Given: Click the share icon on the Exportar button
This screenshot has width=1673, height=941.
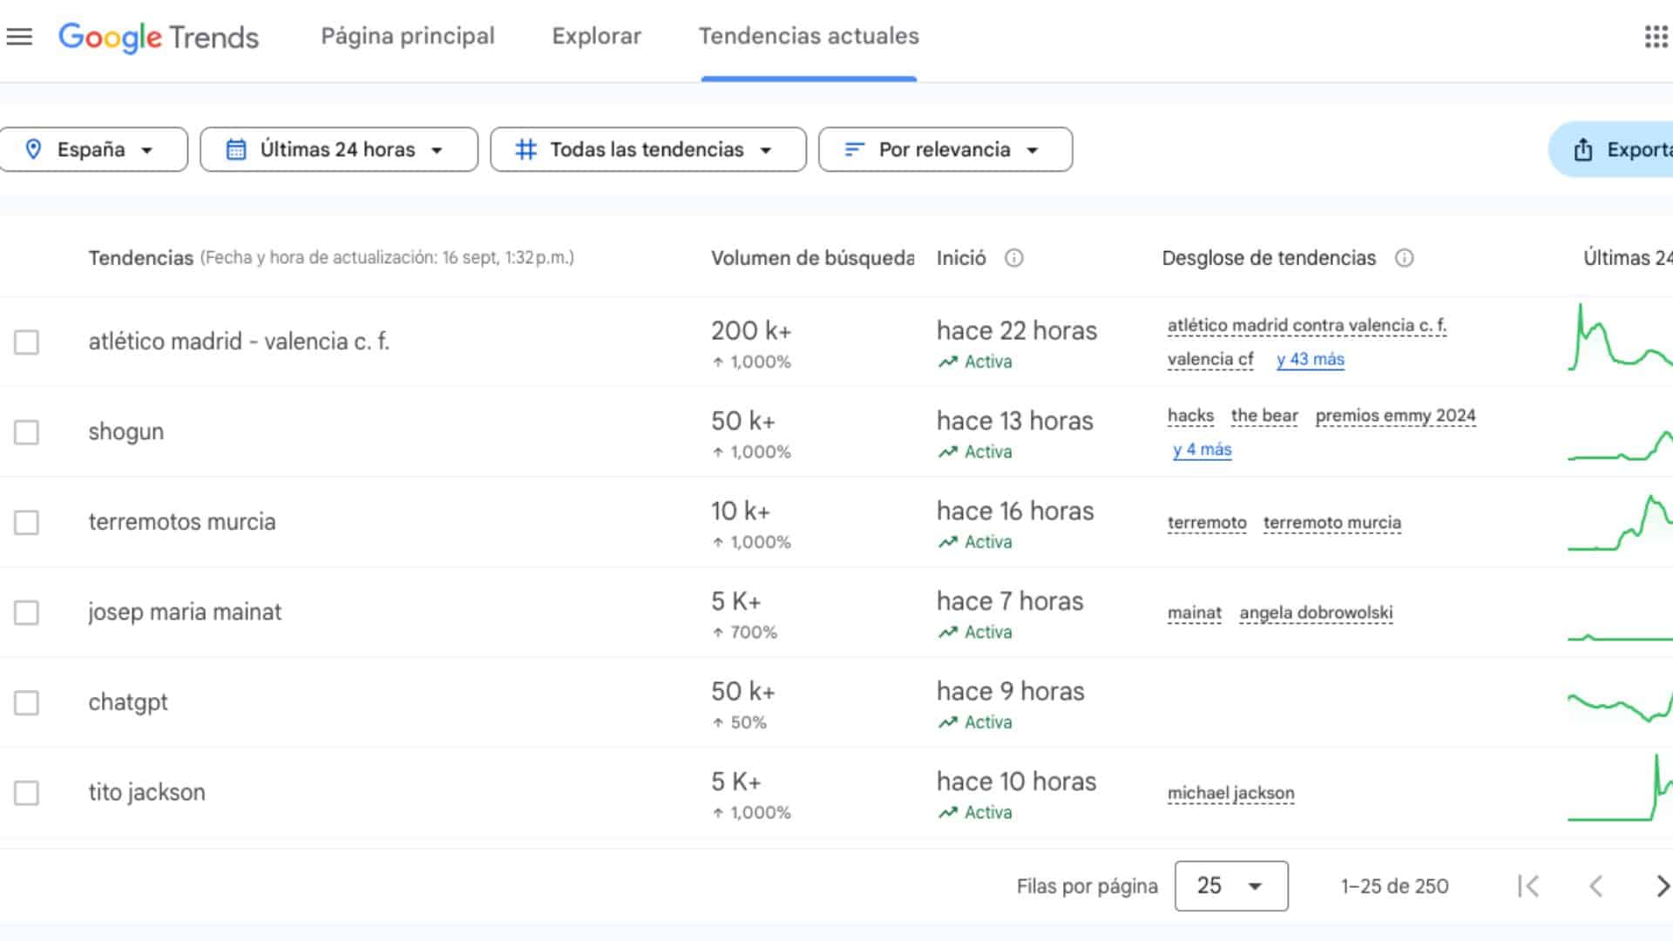Looking at the screenshot, I should pos(1583,150).
